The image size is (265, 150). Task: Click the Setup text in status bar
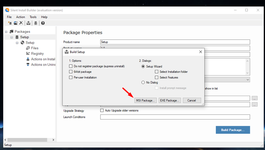[8, 145]
